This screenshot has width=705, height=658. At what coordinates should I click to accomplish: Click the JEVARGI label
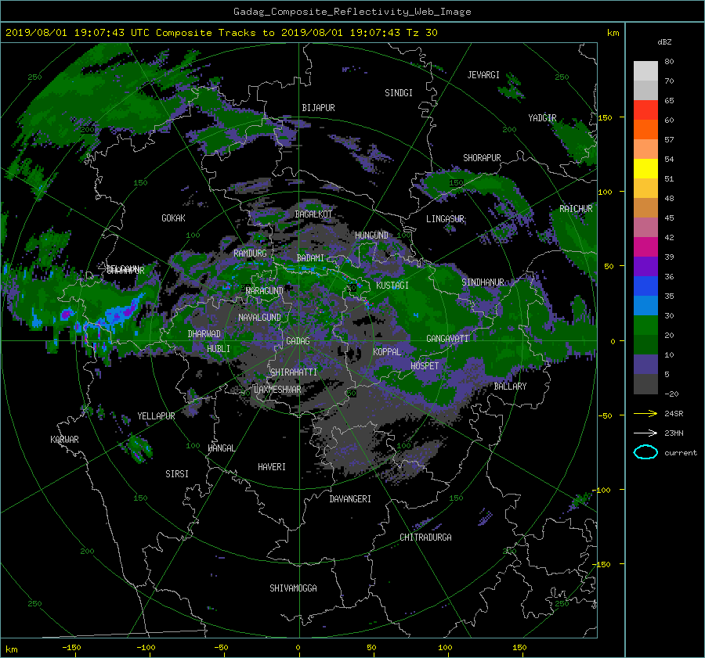[x=483, y=75]
